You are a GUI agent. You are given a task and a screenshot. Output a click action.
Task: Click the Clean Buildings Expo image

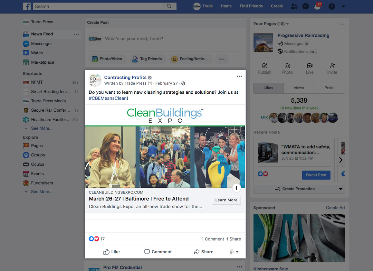coord(165,146)
